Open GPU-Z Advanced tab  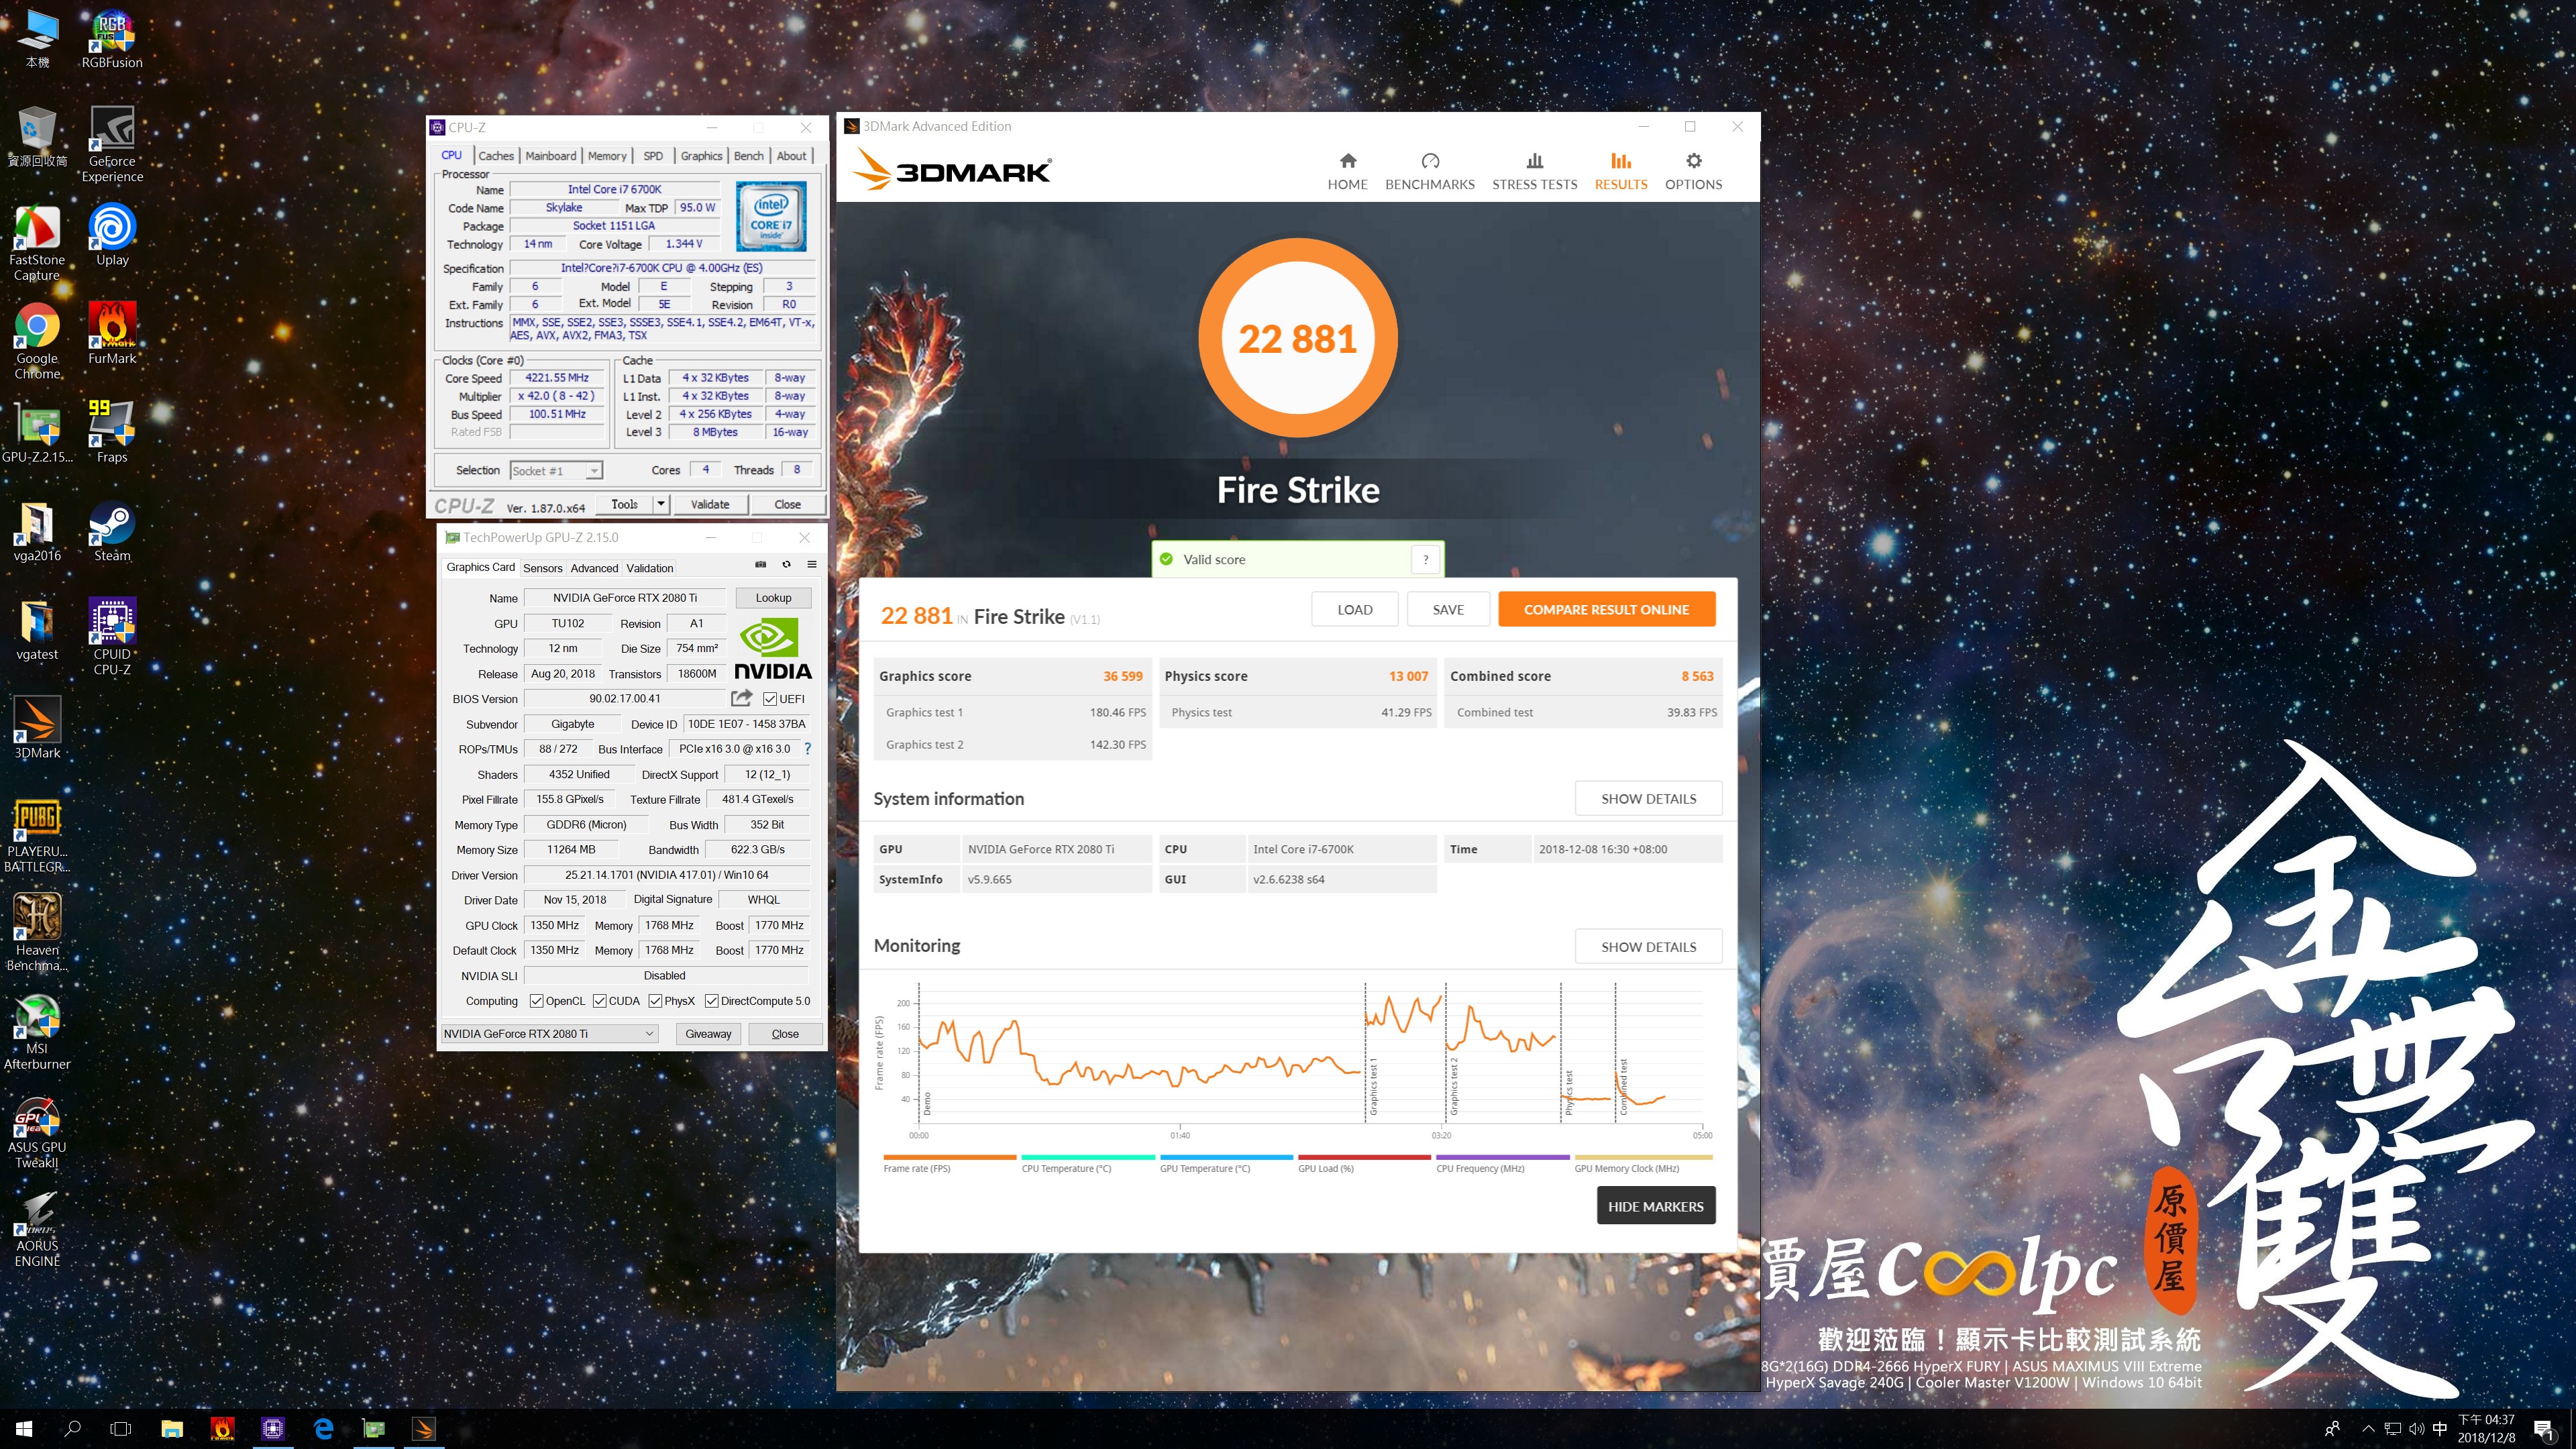click(594, 568)
